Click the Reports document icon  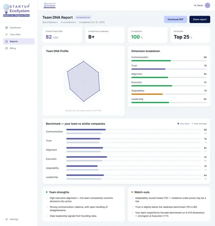pos(6,41)
